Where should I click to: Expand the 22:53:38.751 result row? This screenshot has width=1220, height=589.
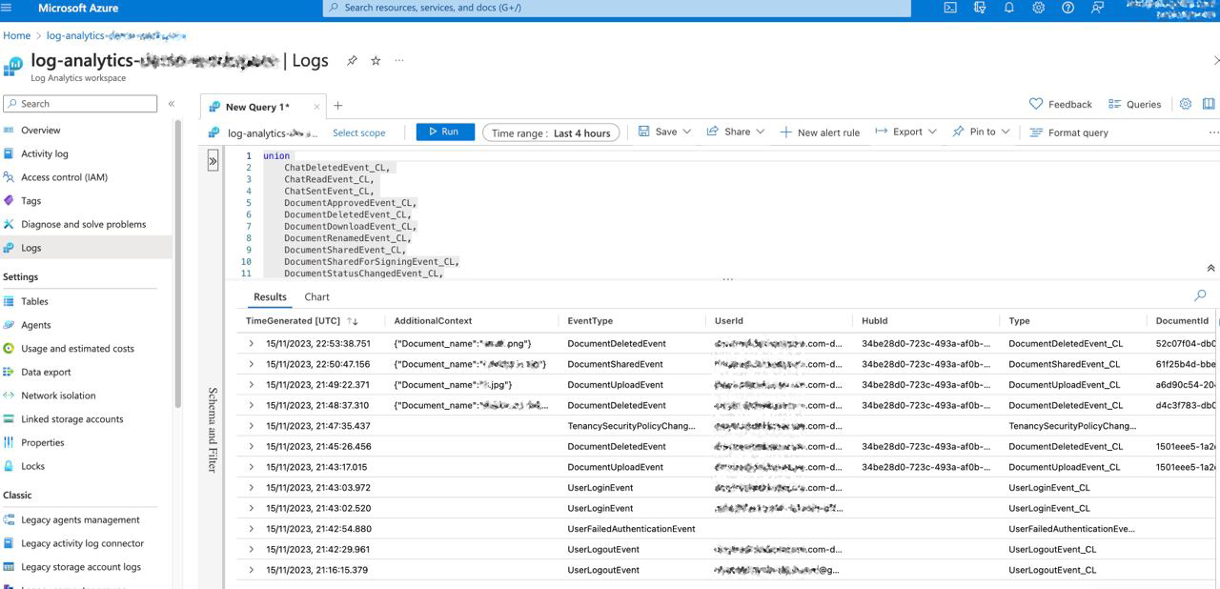252,343
